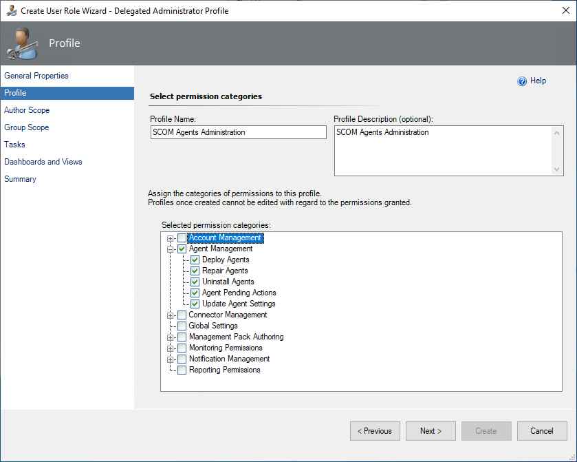Select the Management Pack Authoring label

tap(237, 337)
